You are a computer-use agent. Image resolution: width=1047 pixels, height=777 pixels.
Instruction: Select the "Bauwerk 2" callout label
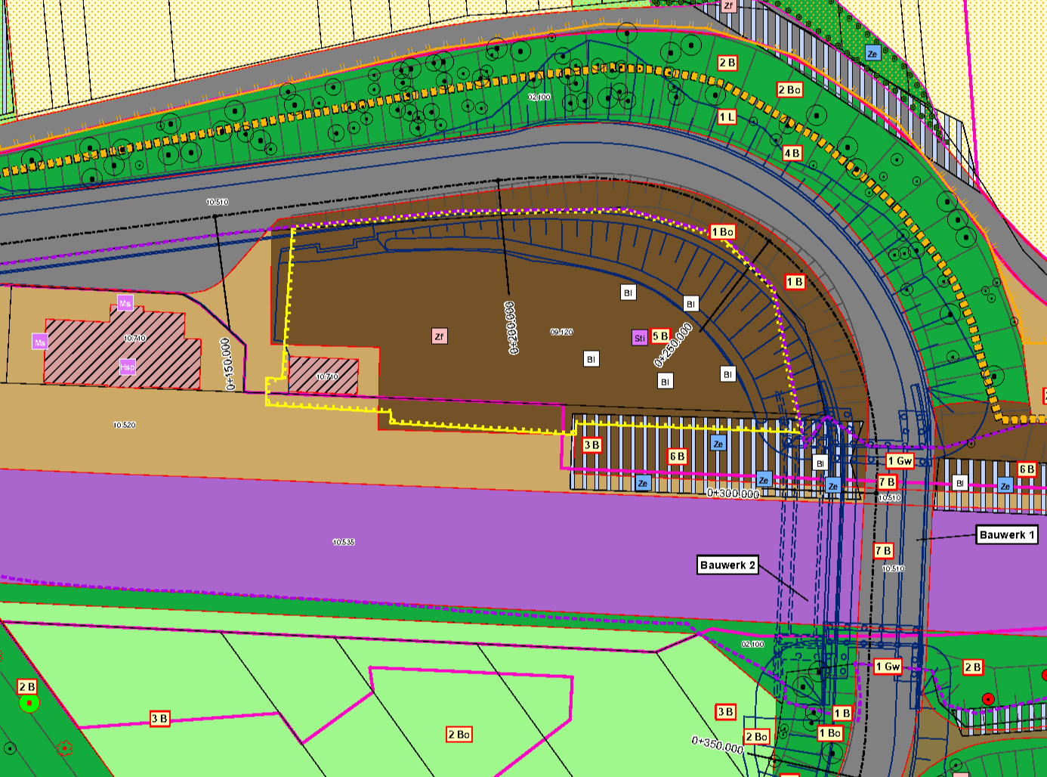pos(727,565)
